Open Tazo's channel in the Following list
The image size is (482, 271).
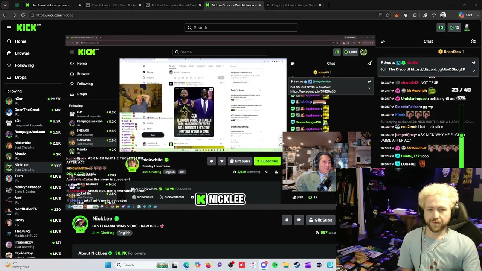[33, 178]
